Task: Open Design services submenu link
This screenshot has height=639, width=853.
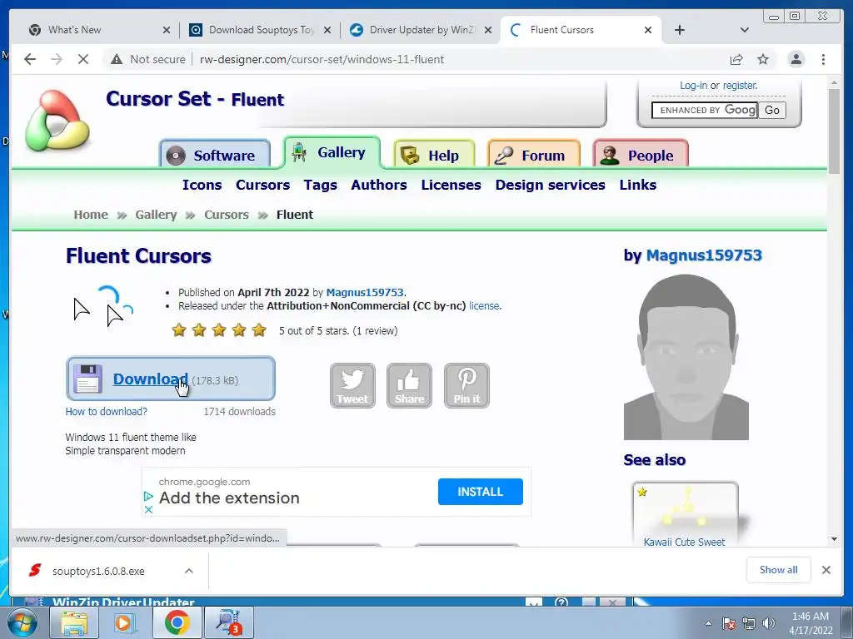Action: point(550,185)
